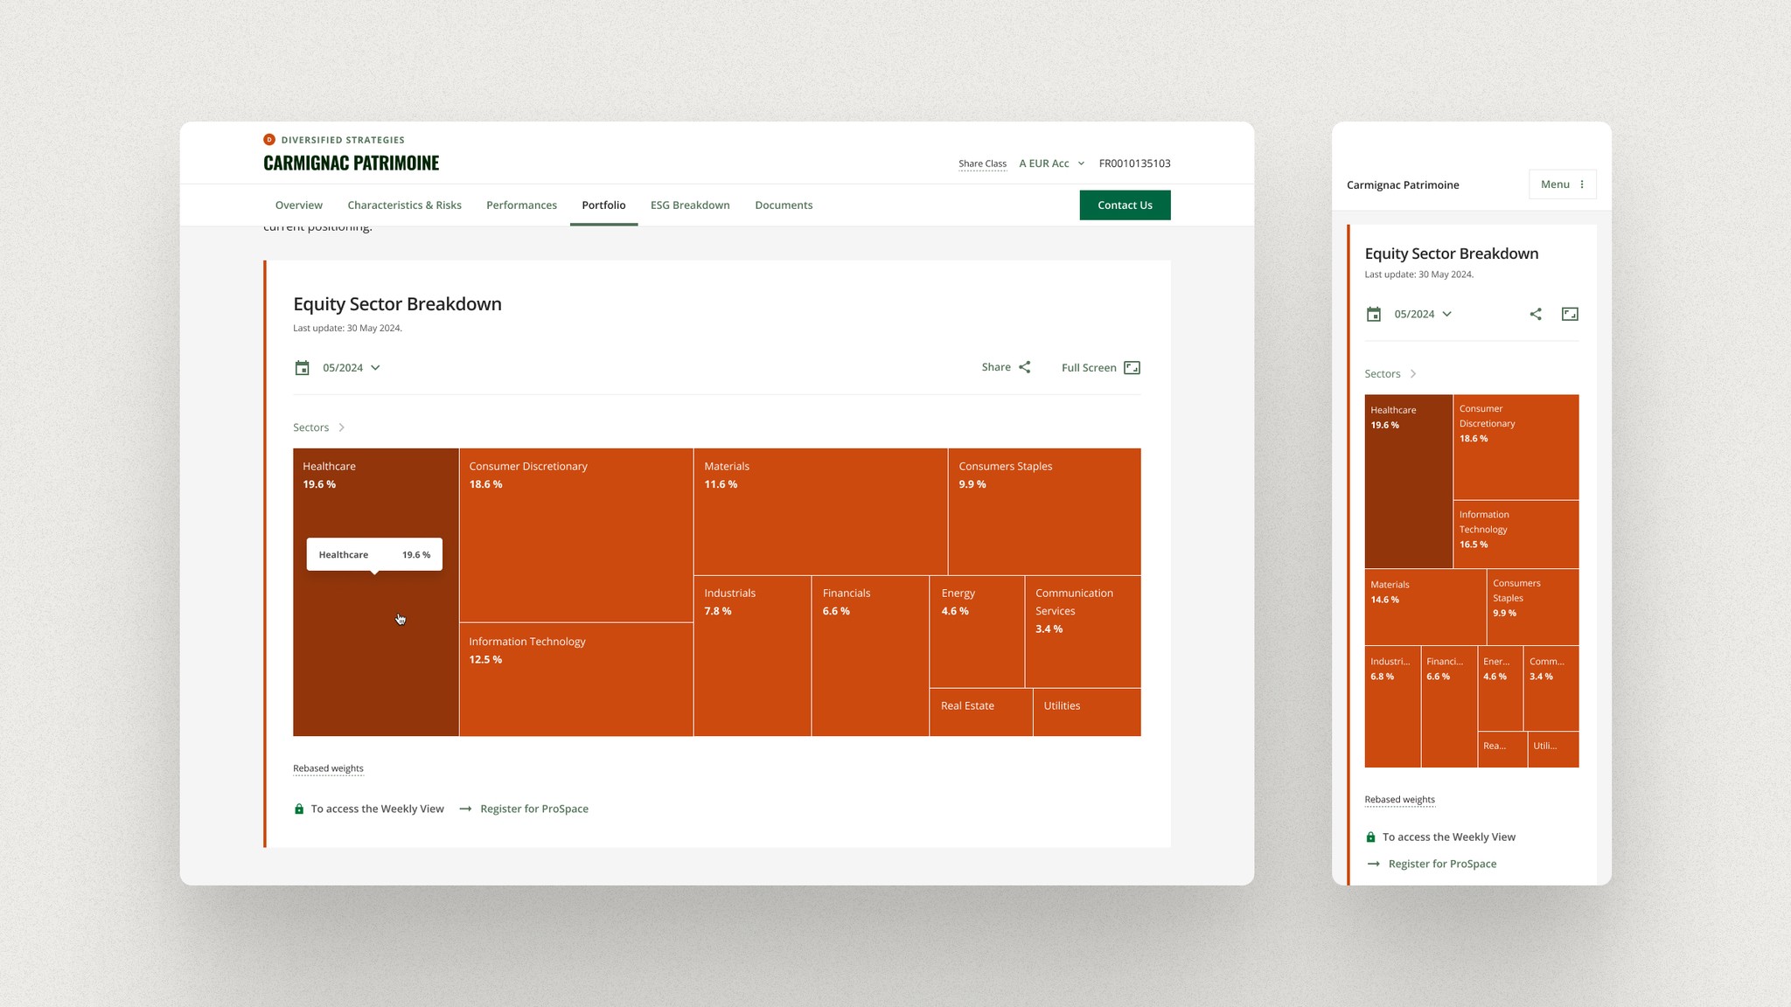The image size is (1791, 1007).
Task: Select the Materials 14.6 % mobile tile
Action: click(x=1425, y=607)
